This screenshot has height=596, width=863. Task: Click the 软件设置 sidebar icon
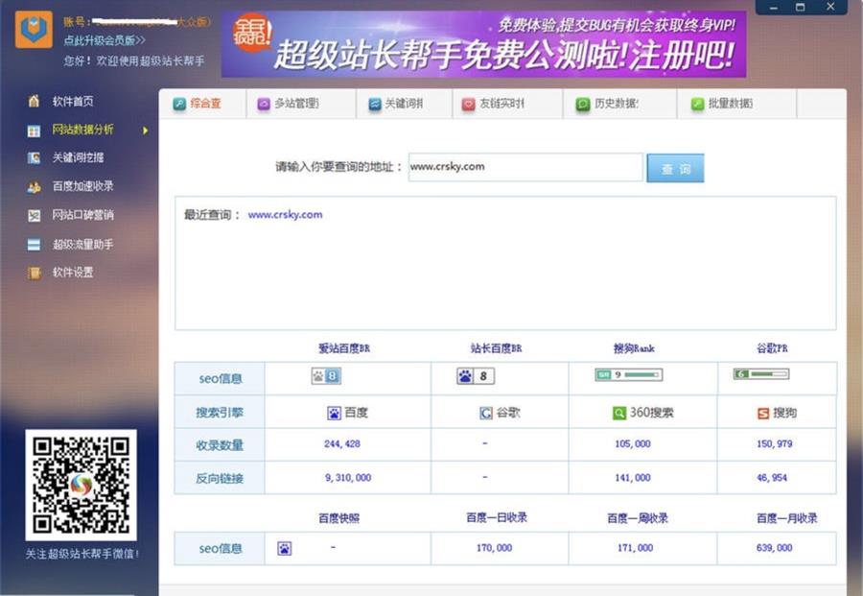34,273
